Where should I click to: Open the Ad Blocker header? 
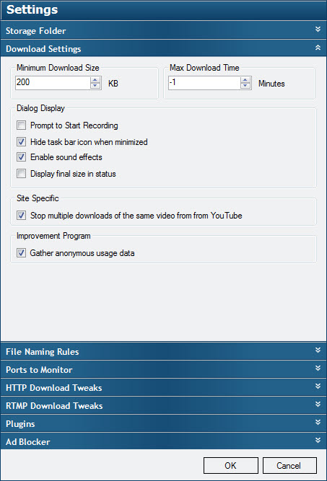[163, 441]
